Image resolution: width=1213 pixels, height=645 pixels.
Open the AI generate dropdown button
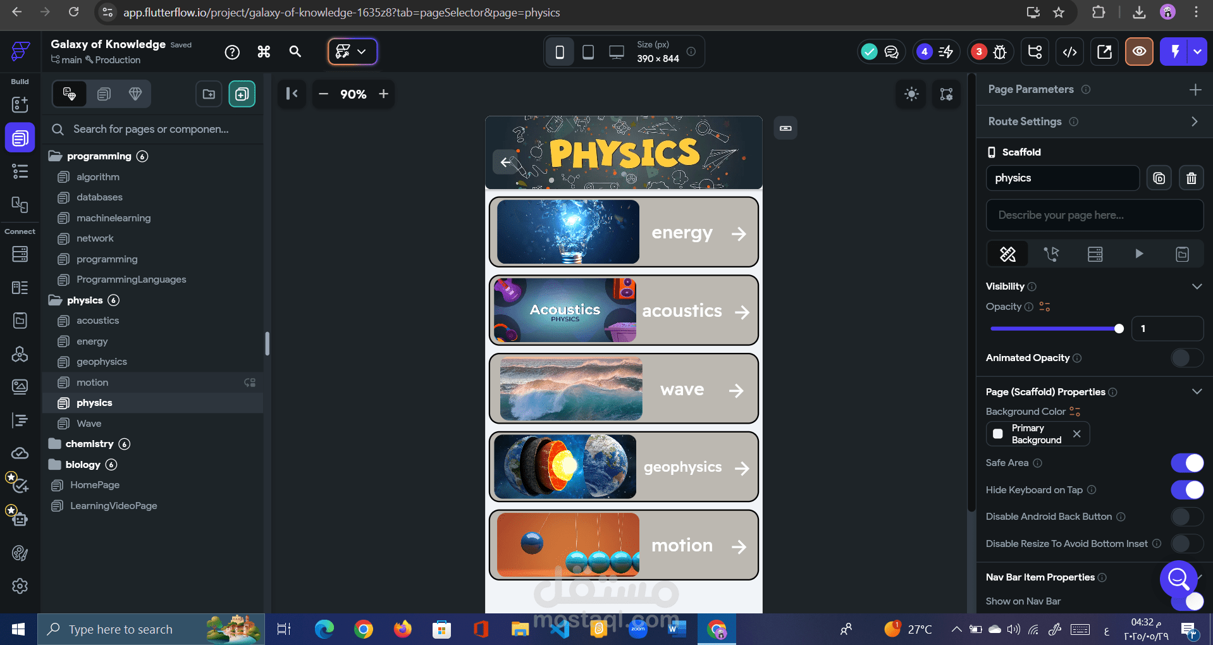pyautogui.click(x=352, y=52)
